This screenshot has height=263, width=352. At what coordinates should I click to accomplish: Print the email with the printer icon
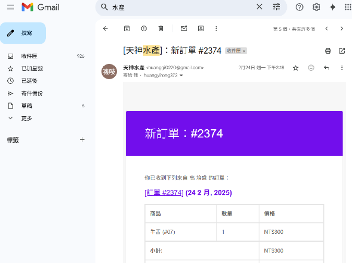[x=328, y=51]
